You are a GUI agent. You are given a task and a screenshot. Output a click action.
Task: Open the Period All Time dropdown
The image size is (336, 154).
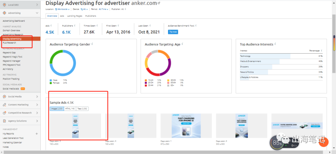[104, 9]
